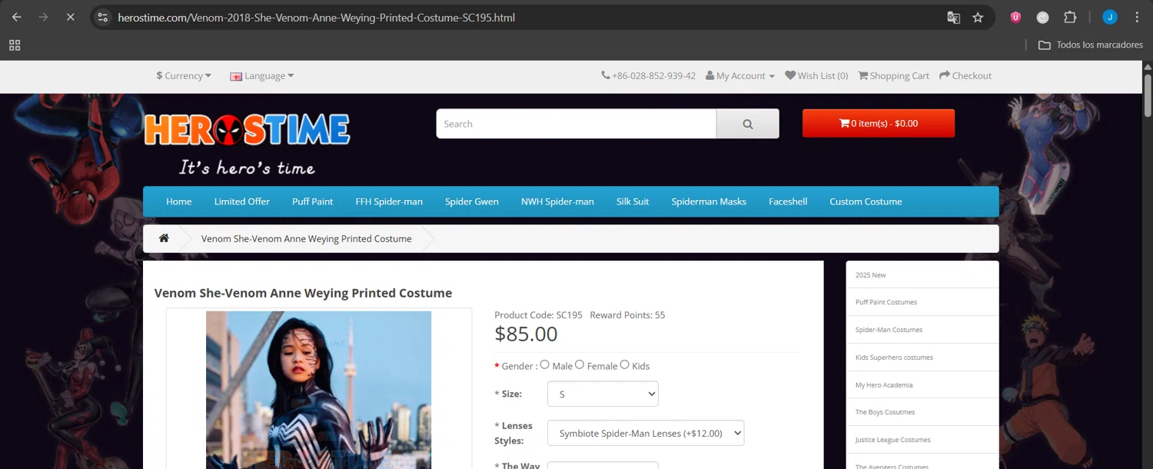Open cart button showing 0 item(s) - $0.00
This screenshot has width=1153, height=469.
tap(879, 123)
